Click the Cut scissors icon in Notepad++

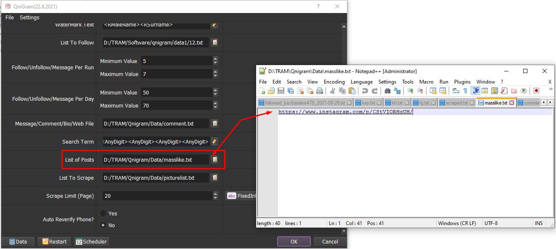tap(333, 91)
